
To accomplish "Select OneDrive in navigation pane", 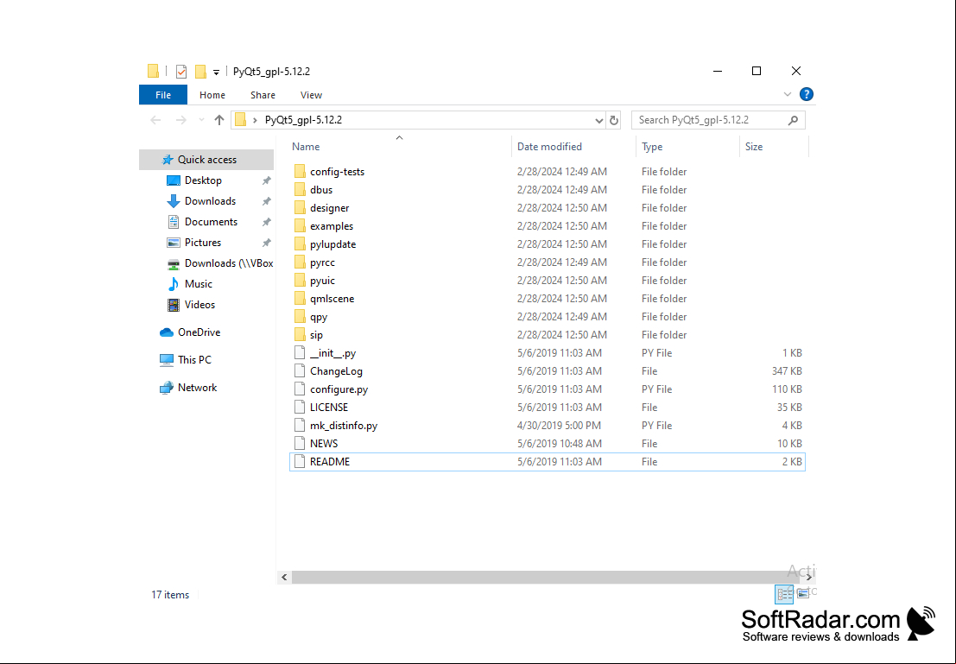I will [199, 332].
